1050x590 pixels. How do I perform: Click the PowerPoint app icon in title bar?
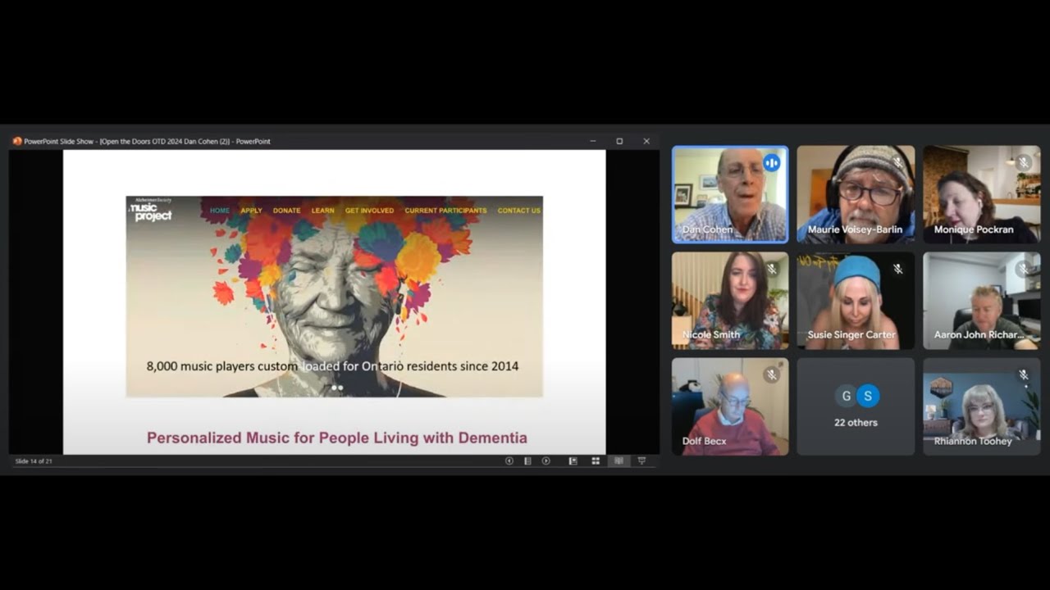(x=17, y=141)
